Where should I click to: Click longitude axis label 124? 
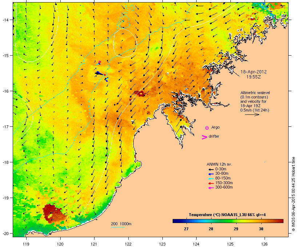tap(196, 244)
